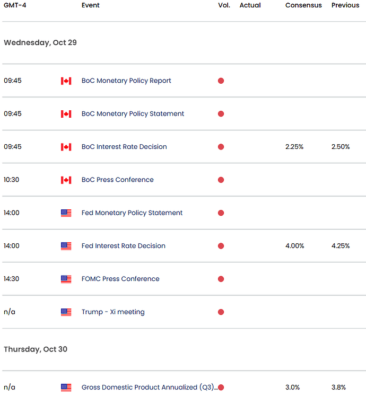Click red volatility dot for BoC Press Conference

(221, 180)
